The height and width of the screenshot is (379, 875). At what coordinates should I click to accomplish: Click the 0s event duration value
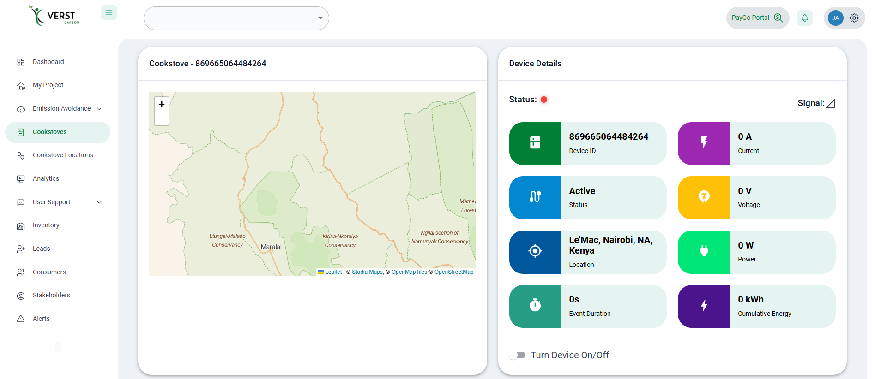(574, 300)
